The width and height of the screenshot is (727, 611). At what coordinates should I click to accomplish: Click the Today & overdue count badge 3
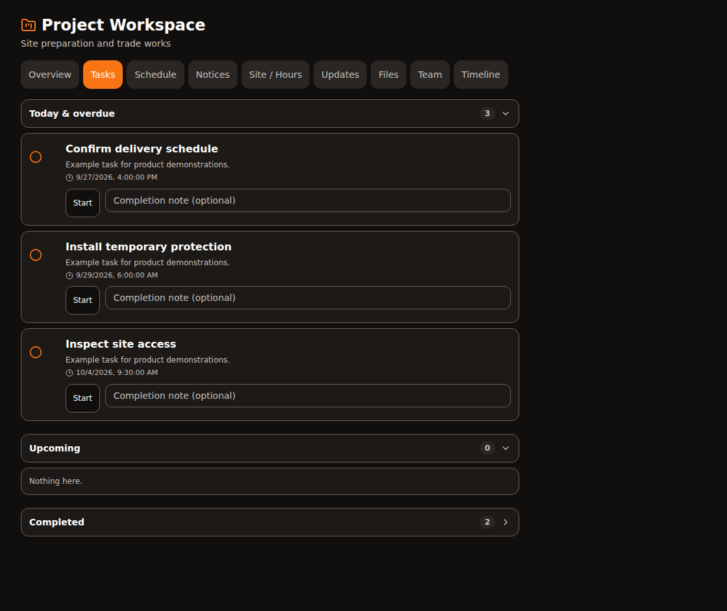(x=487, y=114)
